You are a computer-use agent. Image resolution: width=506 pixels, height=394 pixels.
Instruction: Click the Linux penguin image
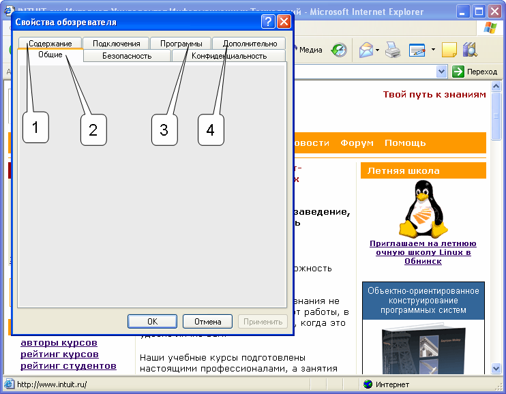[x=423, y=209]
